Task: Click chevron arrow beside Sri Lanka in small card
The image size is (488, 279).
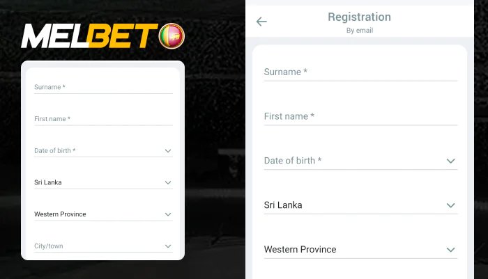Action: click(x=168, y=183)
